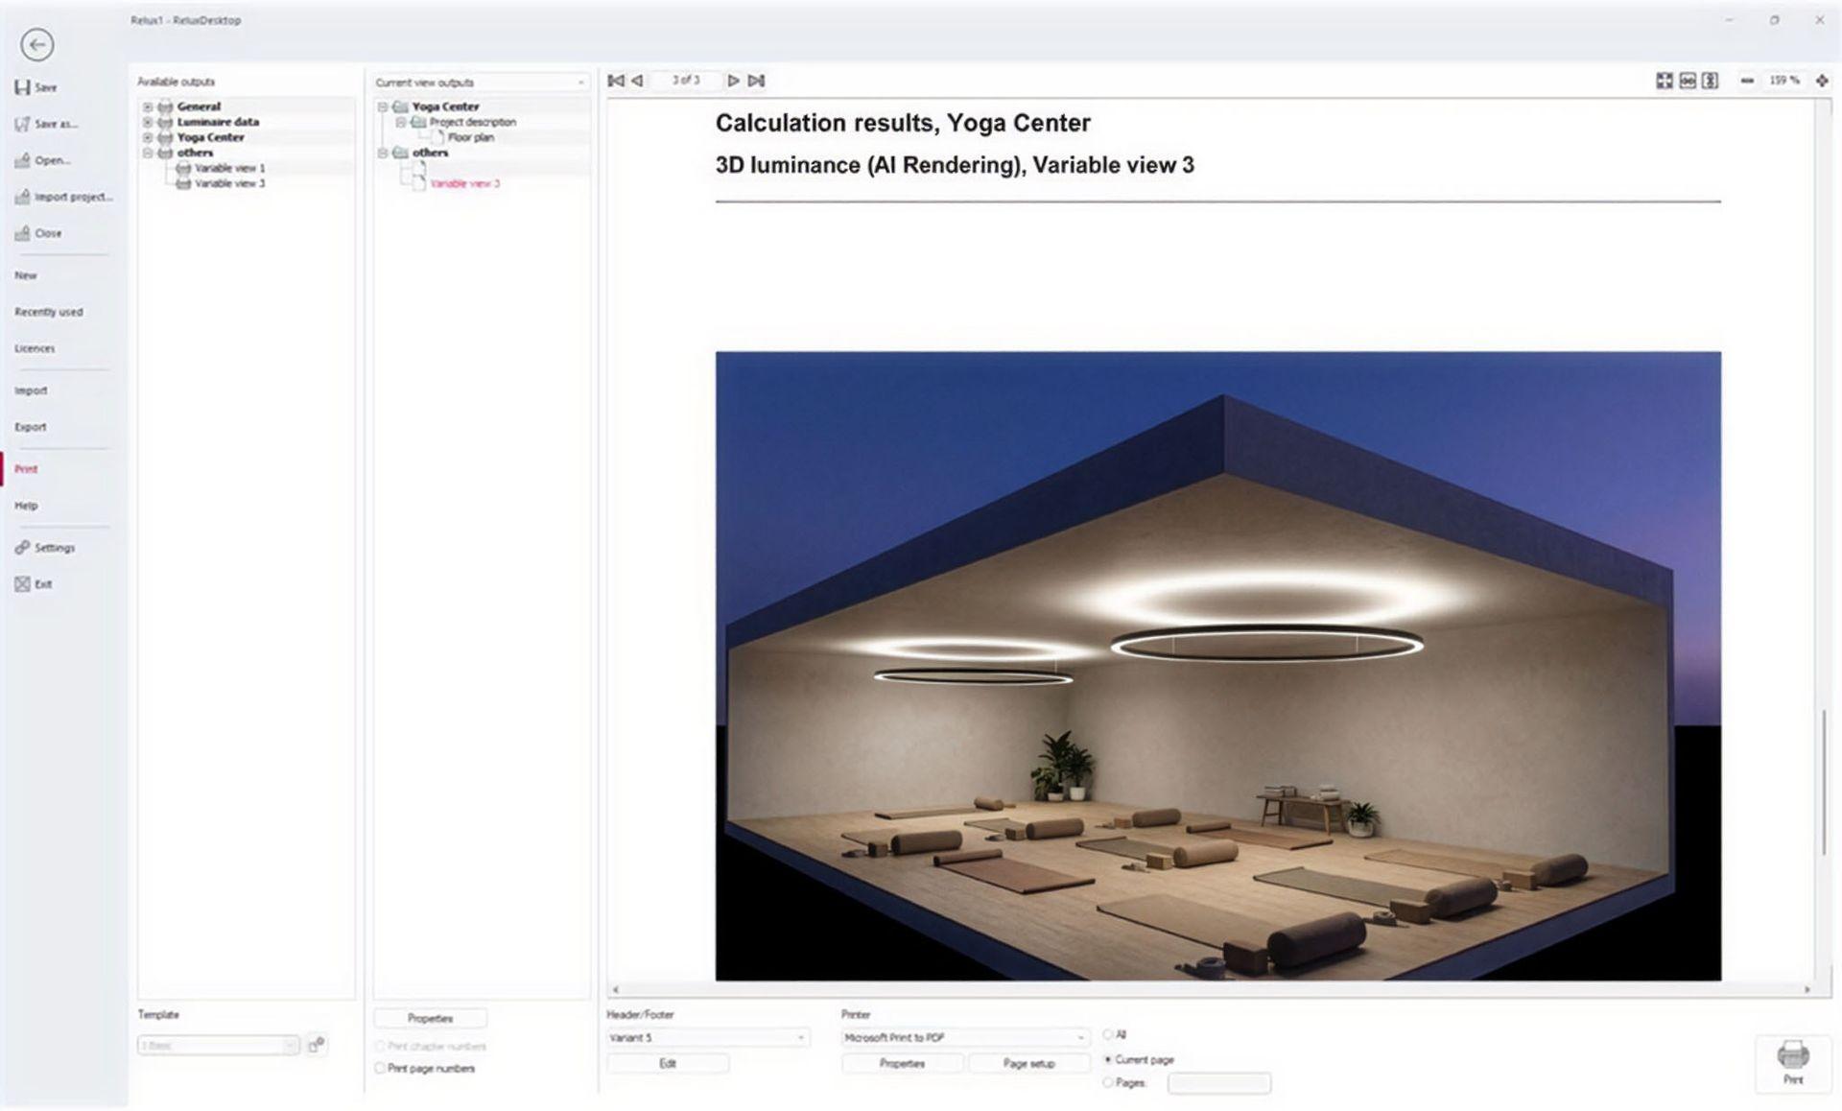Select Variable view 3 in Available outputs
The width and height of the screenshot is (1842, 1111).
click(229, 183)
